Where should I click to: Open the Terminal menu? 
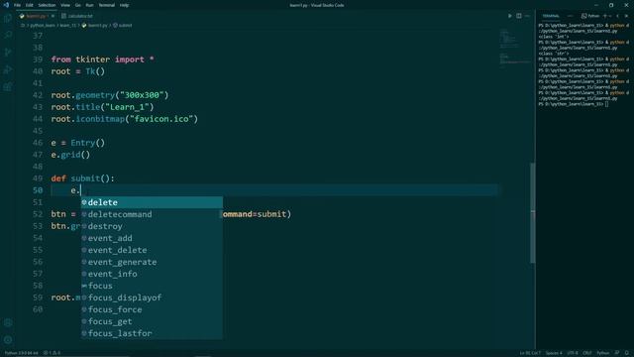[x=106, y=5]
